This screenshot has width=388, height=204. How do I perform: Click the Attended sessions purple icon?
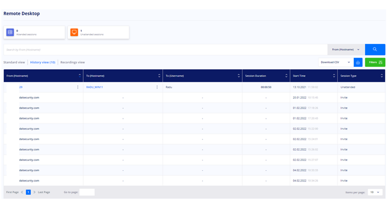coord(10,32)
